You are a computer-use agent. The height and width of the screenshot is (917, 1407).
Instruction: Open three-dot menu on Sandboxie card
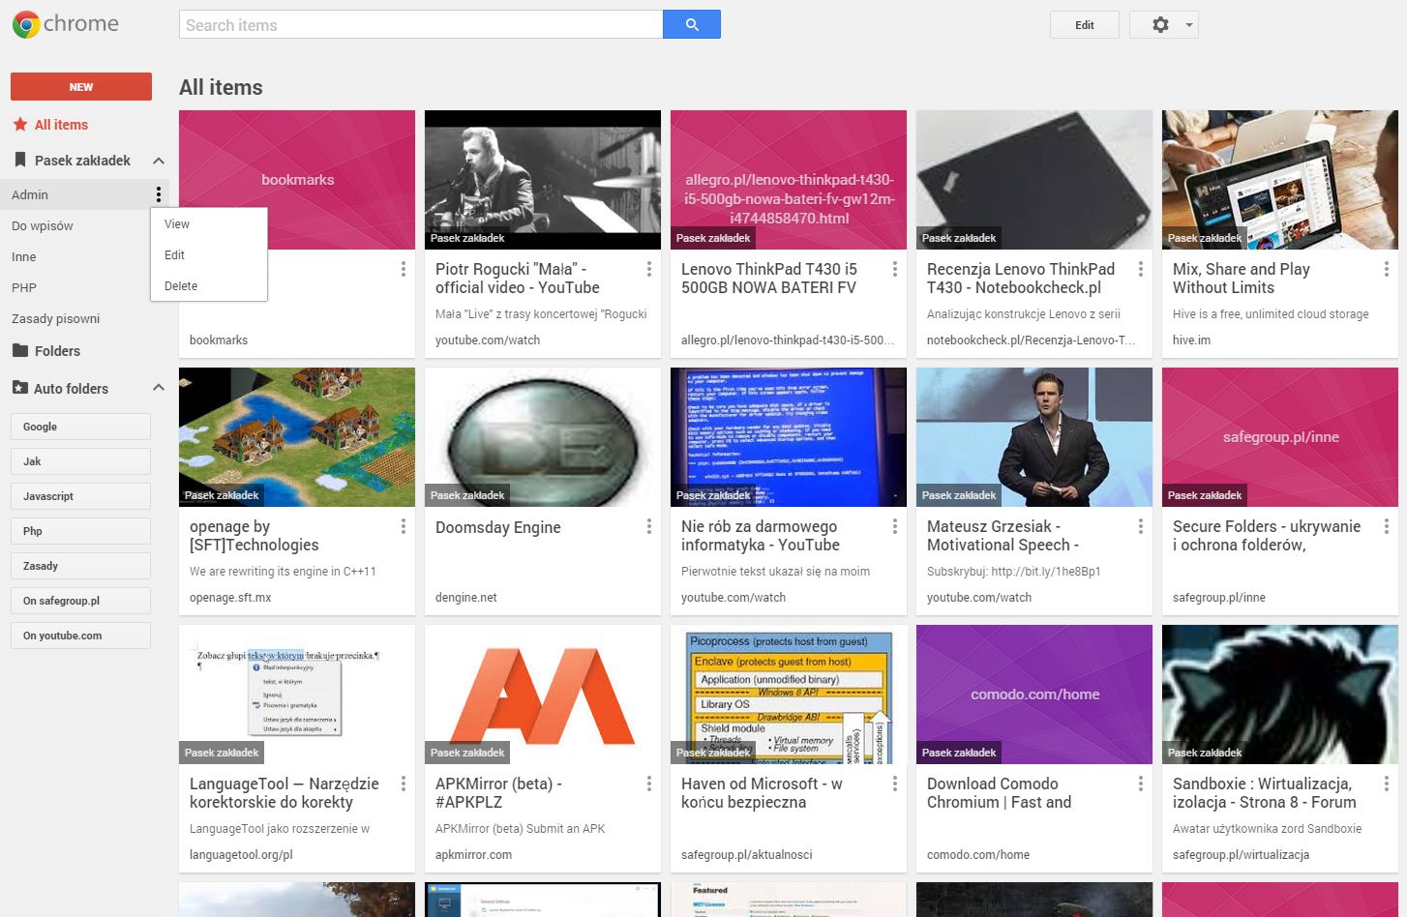click(x=1387, y=784)
